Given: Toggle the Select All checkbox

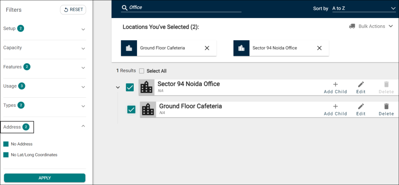Looking at the screenshot, I should [x=142, y=71].
